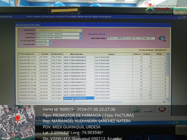Select Kardex cell 002F274001000689201

79,89
